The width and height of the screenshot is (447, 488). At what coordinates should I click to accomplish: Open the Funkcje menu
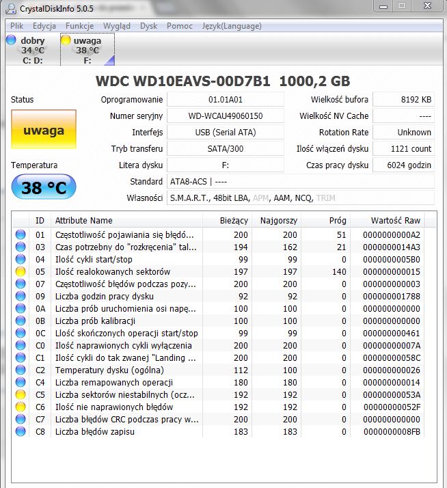click(x=80, y=26)
